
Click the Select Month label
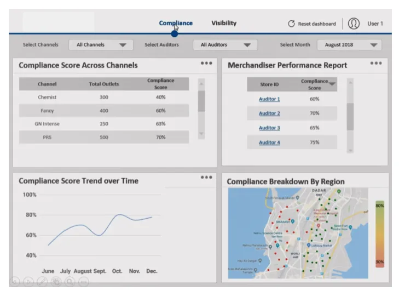[295, 44]
